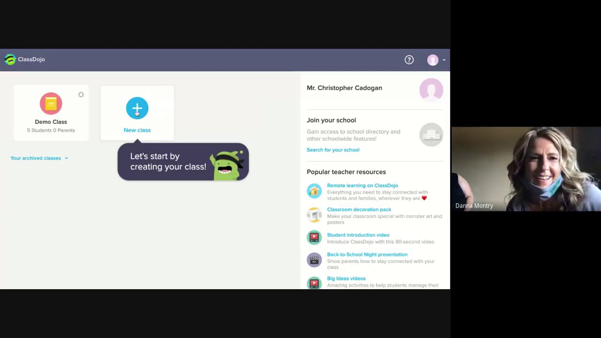The width and height of the screenshot is (601, 338).
Task: Click the Danna Montry name label
Action: pyautogui.click(x=474, y=206)
